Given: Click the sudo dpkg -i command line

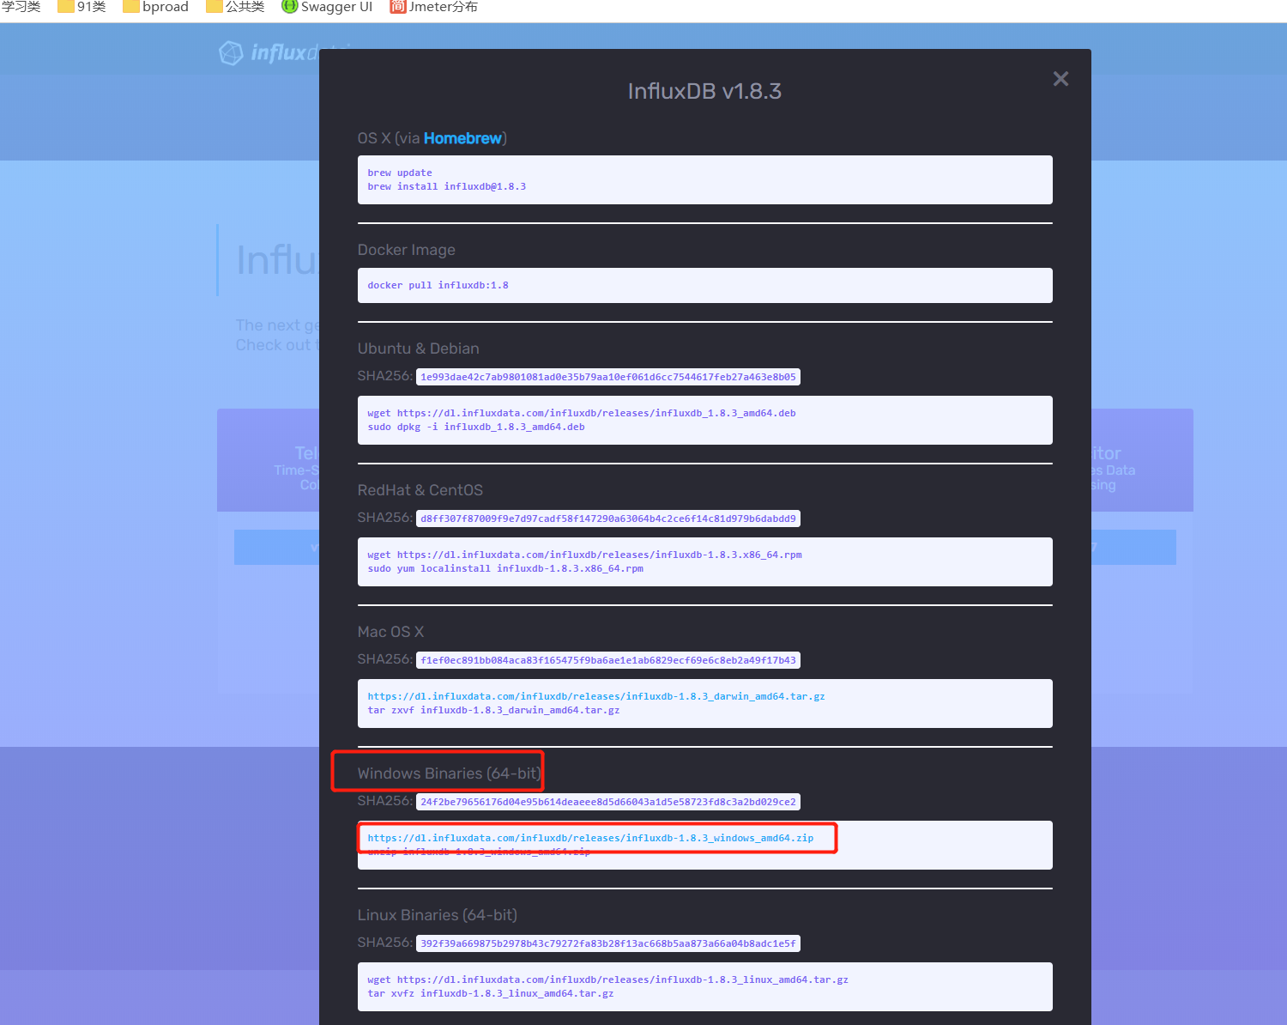Looking at the screenshot, I should (476, 427).
